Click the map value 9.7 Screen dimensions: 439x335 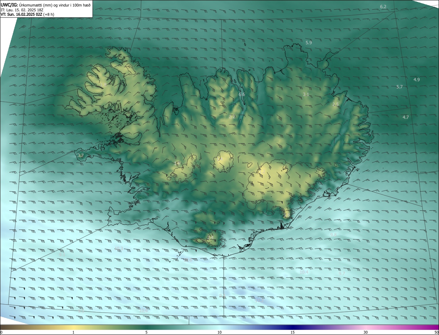coord(342,273)
